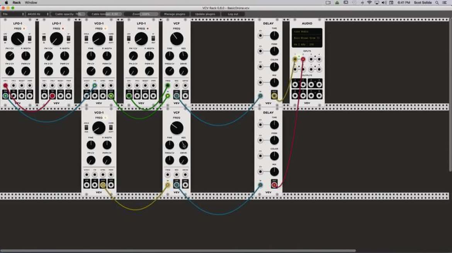Click IN jack on bottom-row DELAY

click(x=260, y=185)
